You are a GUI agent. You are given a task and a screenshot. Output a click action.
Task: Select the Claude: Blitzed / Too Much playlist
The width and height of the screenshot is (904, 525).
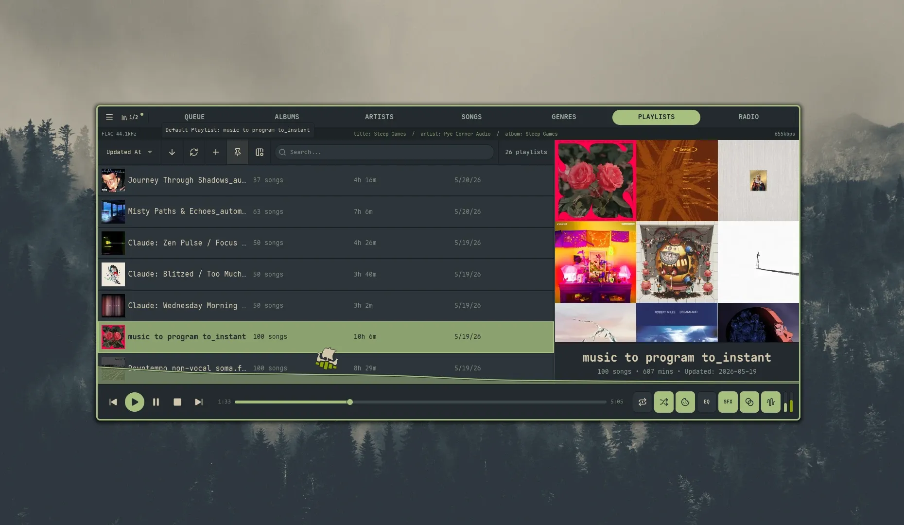[x=326, y=274]
